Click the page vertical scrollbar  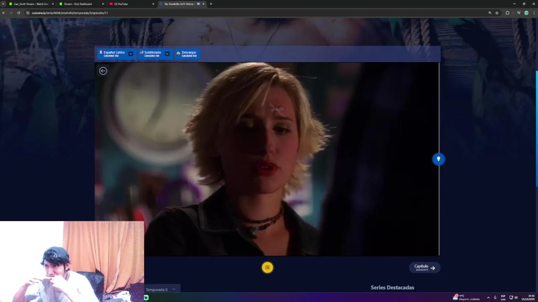point(537,129)
